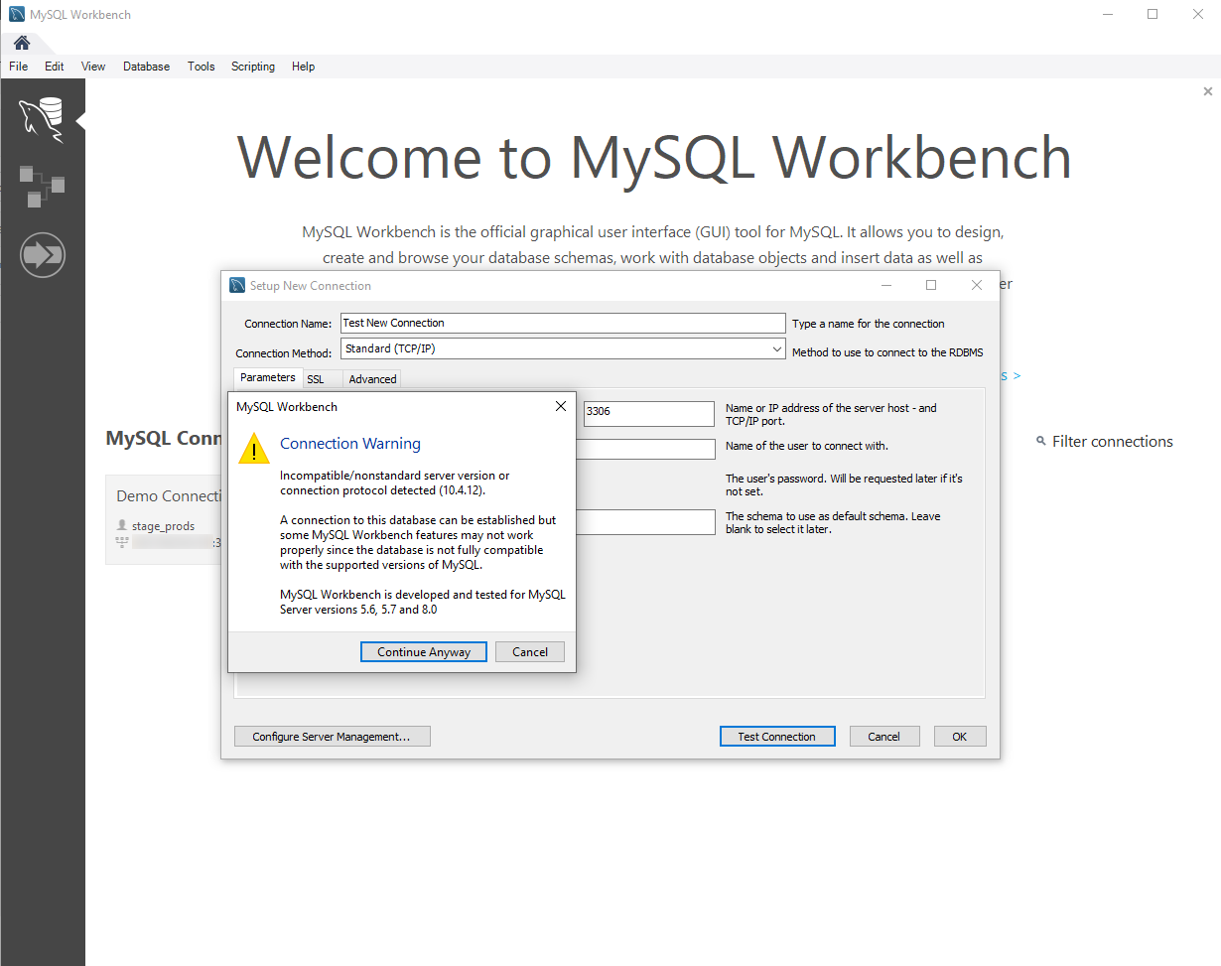Close the Connection Warning dialog with X
This screenshot has width=1221, height=966.
pos(561,406)
